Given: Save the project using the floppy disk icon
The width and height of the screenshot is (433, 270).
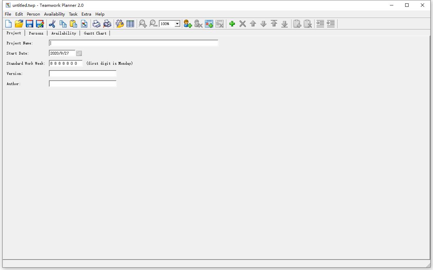Looking at the screenshot, I should 30,24.
